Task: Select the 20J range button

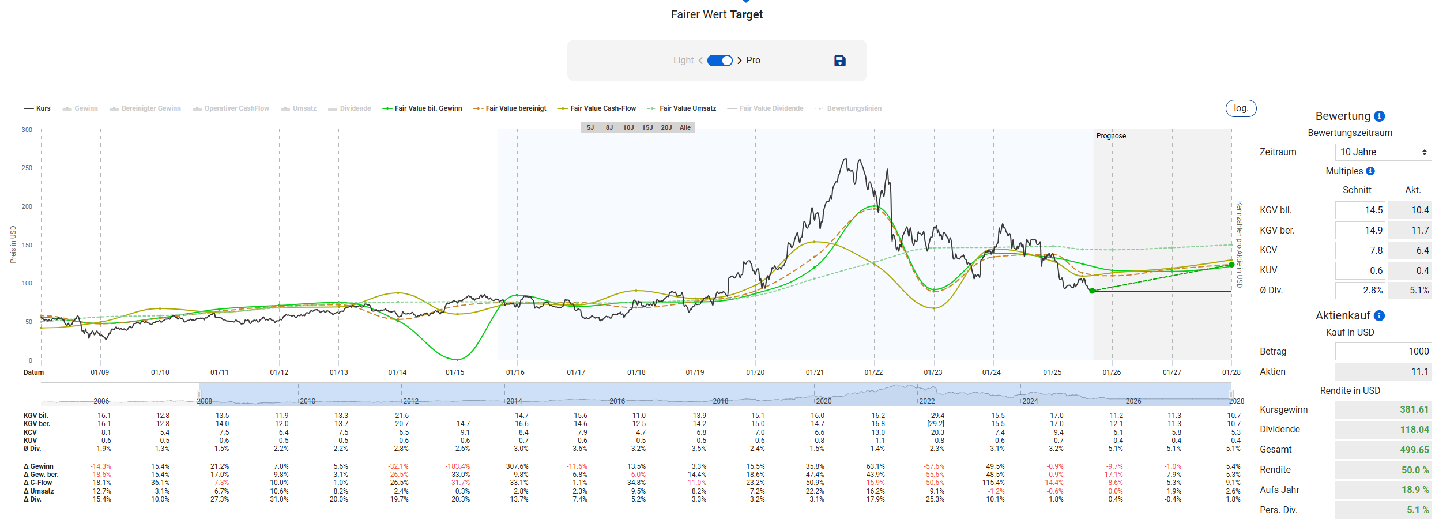Action: 666,127
